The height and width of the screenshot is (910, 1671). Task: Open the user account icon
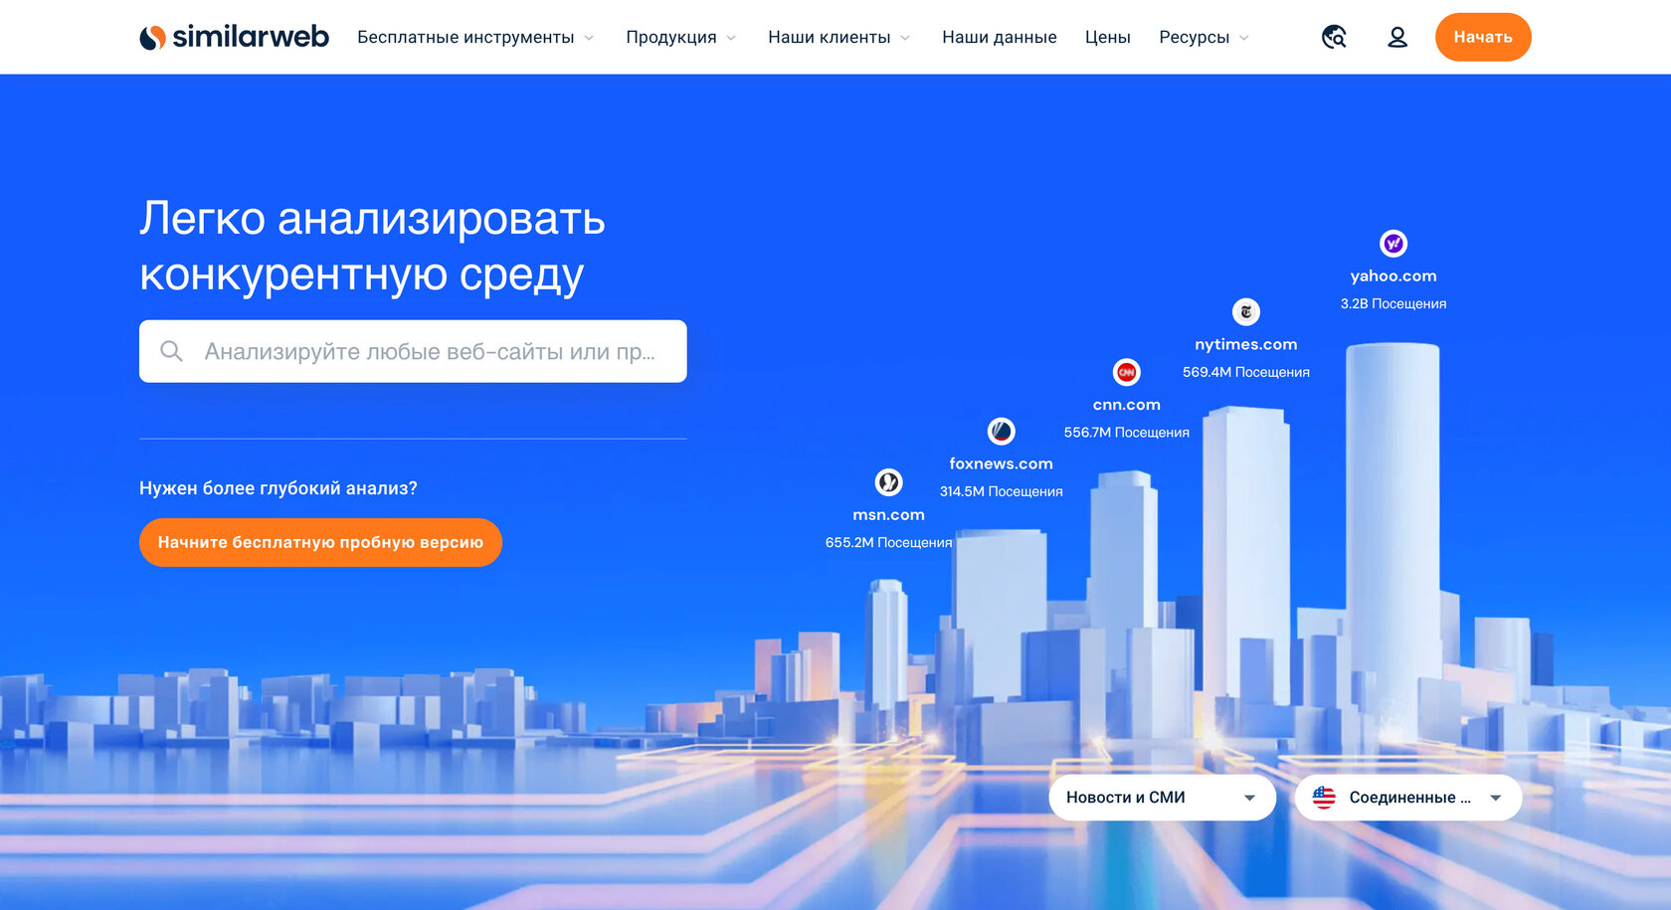pyautogui.click(x=1397, y=37)
